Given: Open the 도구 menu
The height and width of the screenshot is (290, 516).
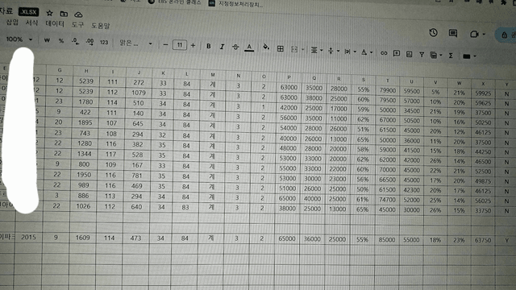Looking at the screenshot, I should tap(77, 24).
